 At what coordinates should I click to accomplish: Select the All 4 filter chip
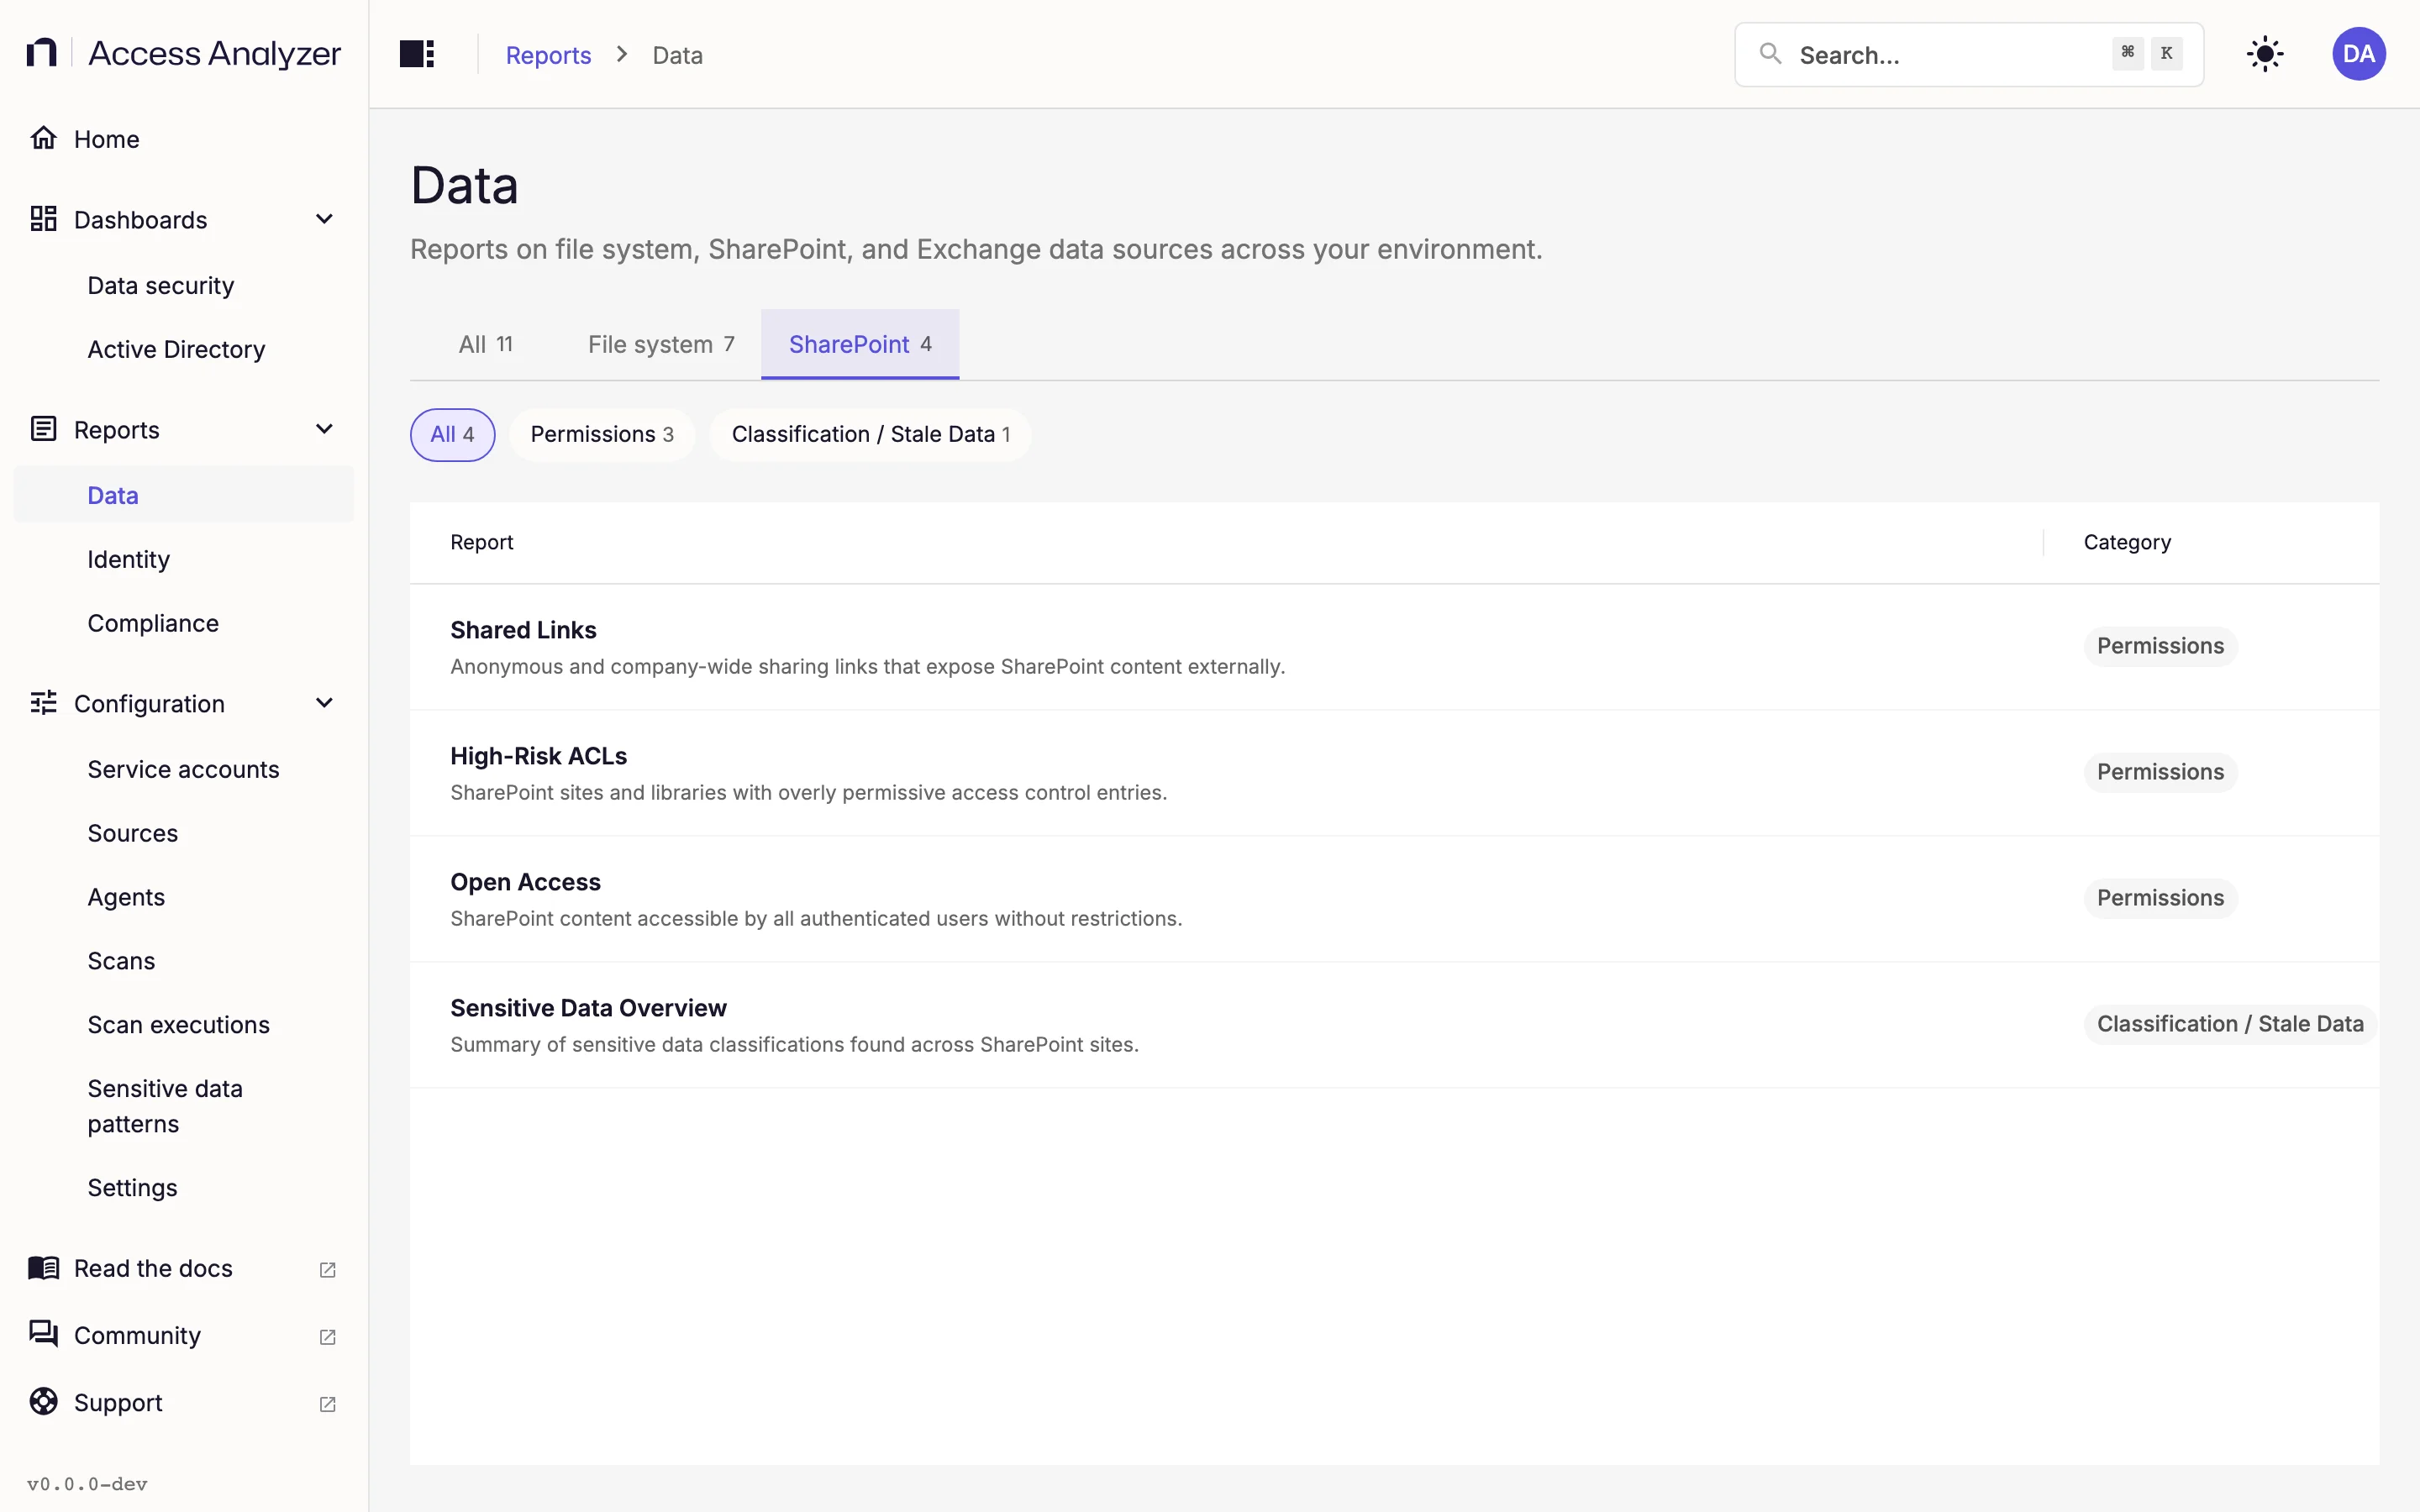452,434
